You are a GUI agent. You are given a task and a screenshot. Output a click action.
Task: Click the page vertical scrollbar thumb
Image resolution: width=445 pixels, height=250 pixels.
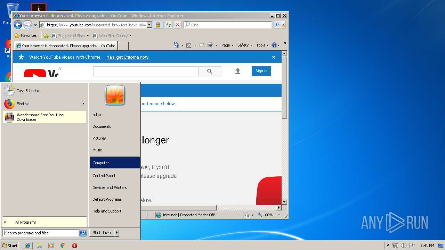click(284, 87)
